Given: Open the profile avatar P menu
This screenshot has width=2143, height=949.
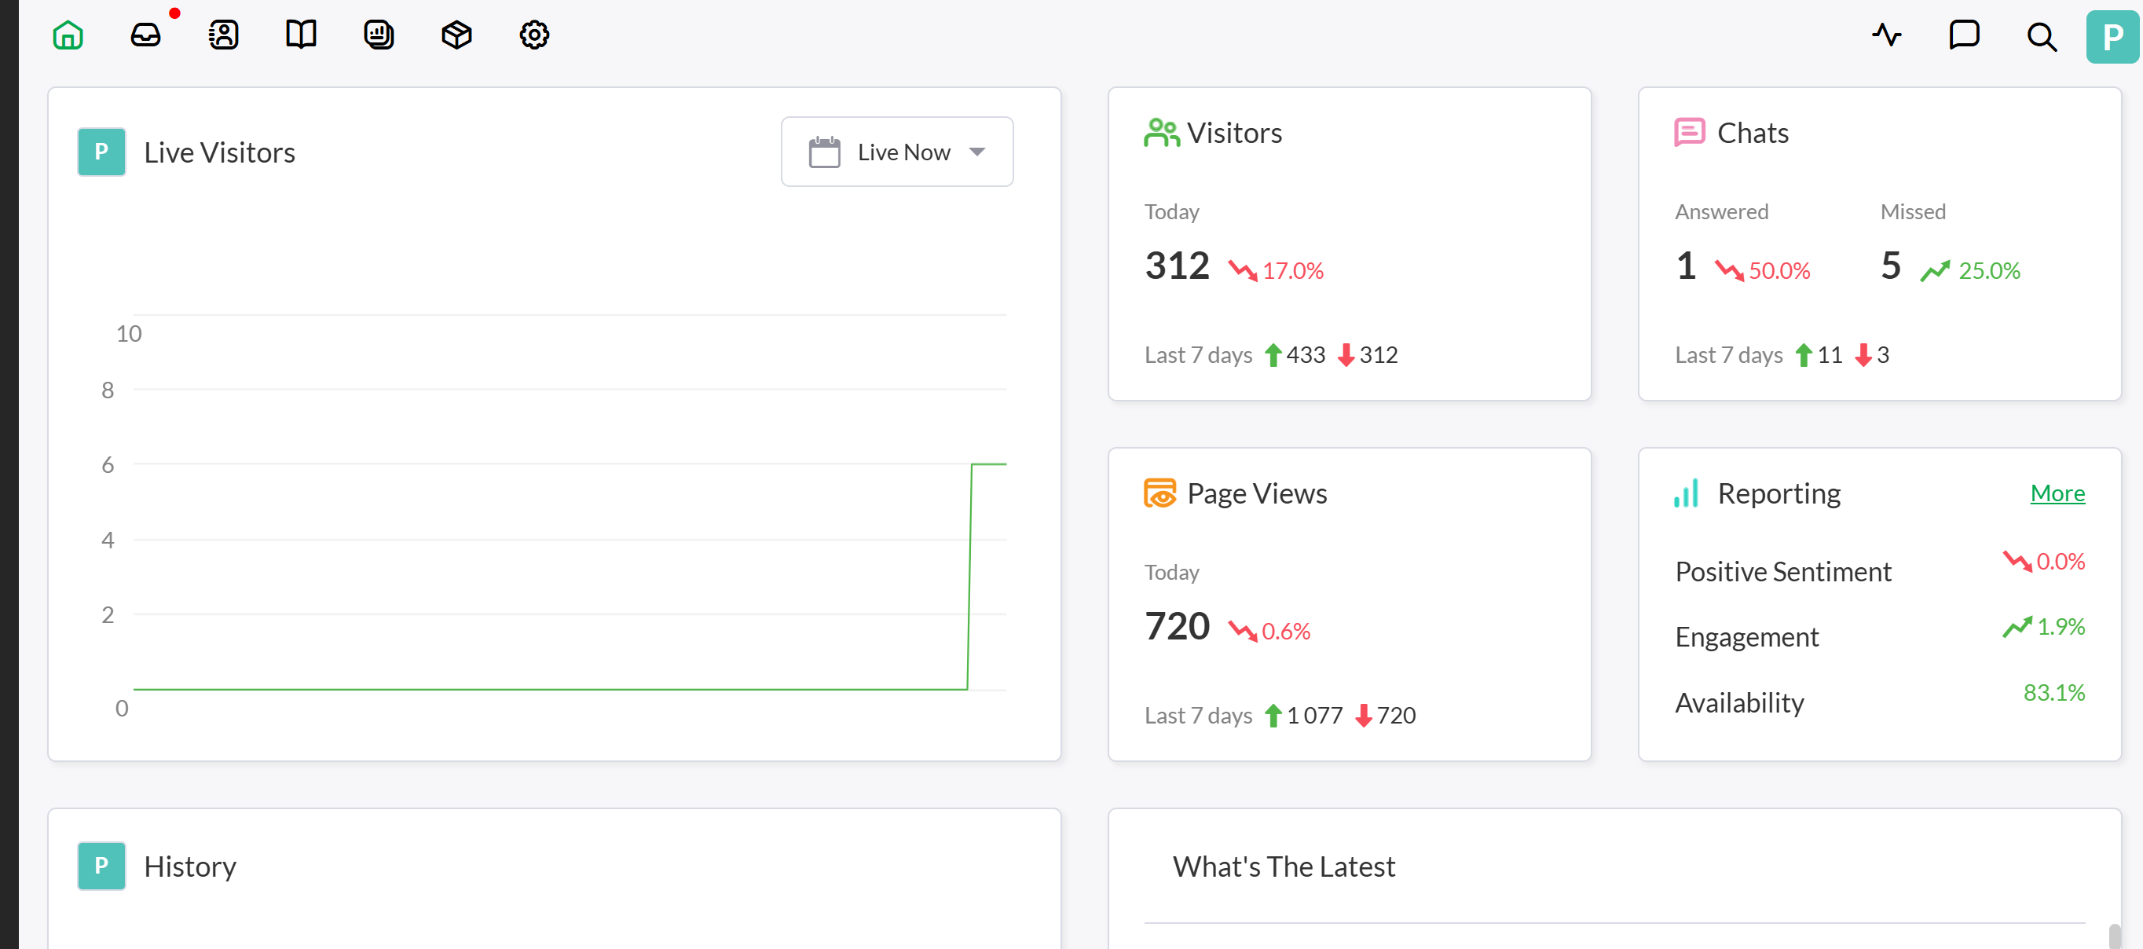Looking at the screenshot, I should point(2112,37).
